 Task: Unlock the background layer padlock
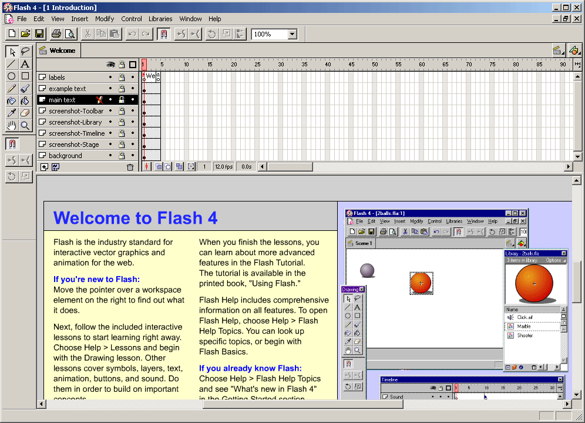[x=122, y=156]
